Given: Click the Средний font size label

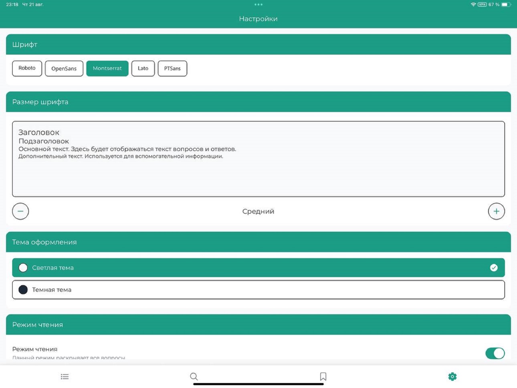Looking at the screenshot, I should [x=258, y=211].
